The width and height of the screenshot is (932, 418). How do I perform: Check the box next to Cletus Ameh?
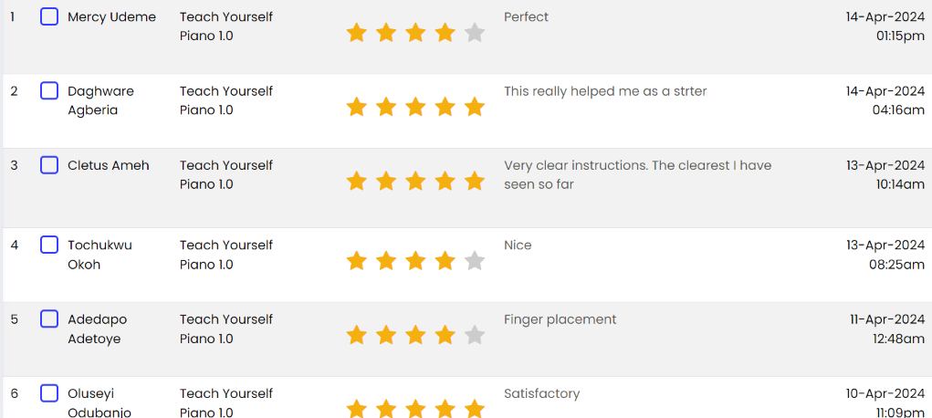tap(49, 165)
